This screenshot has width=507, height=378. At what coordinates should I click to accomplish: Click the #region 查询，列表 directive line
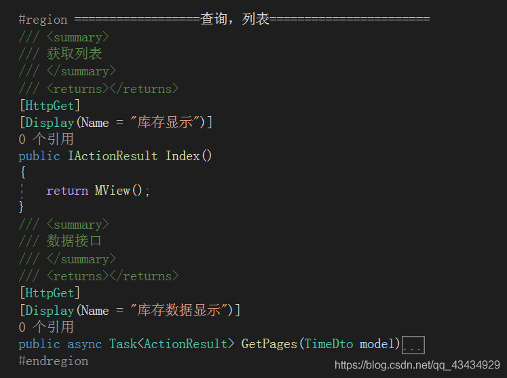[x=224, y=19]
